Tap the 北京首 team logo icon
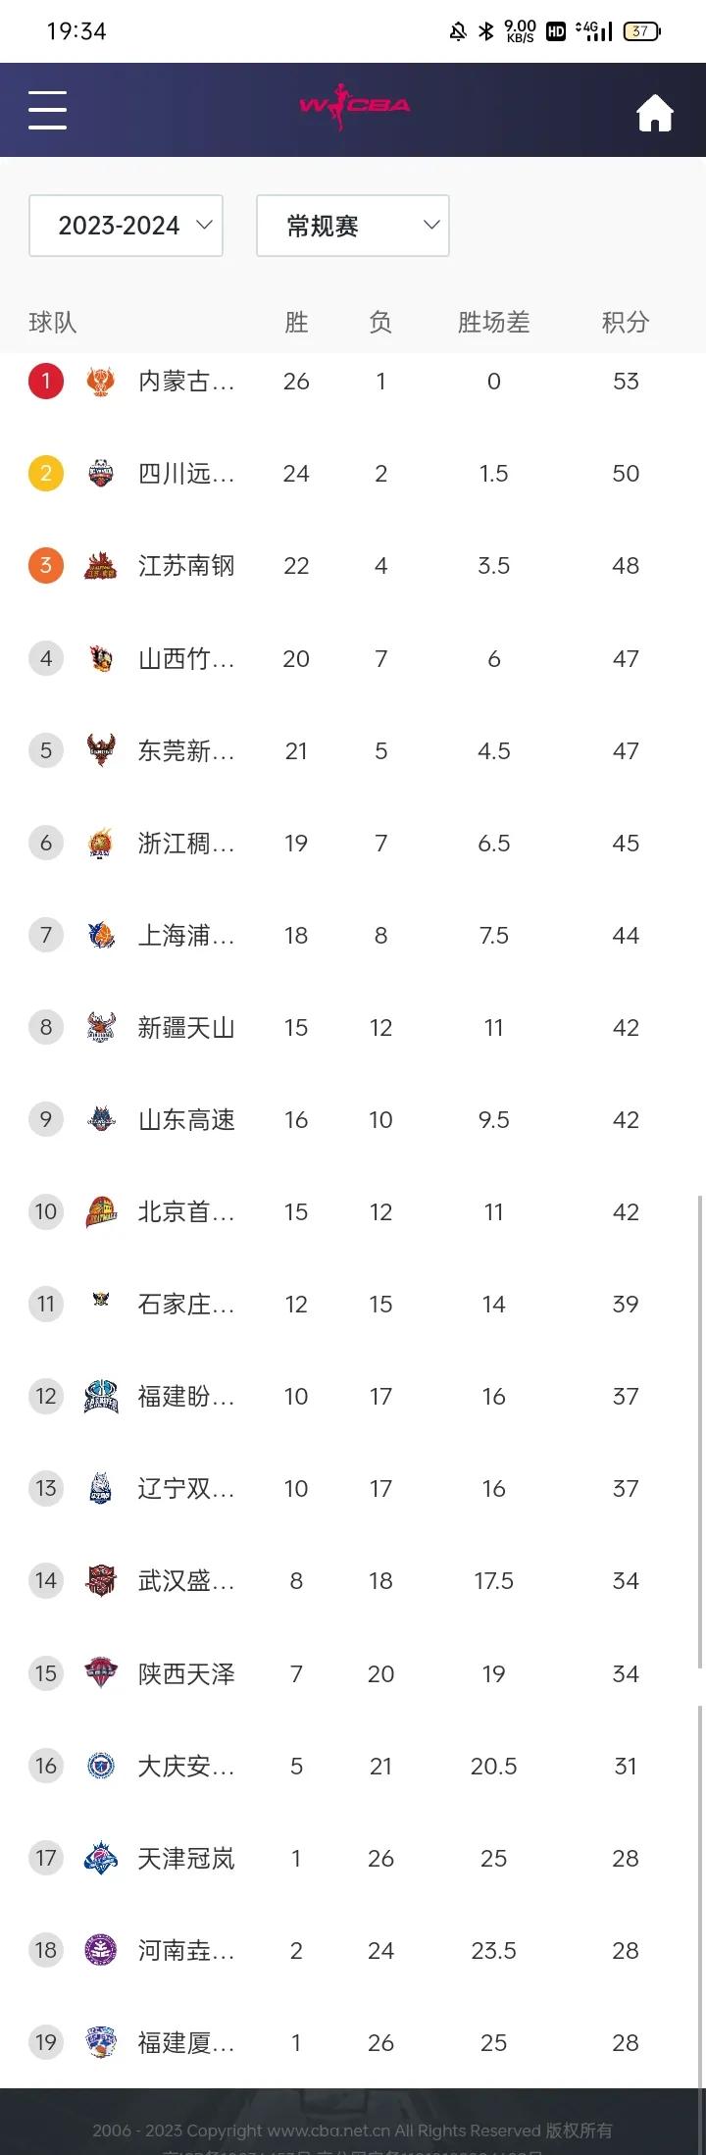The width and height of the screenshot is (706, 2155). coord(100,1211)
